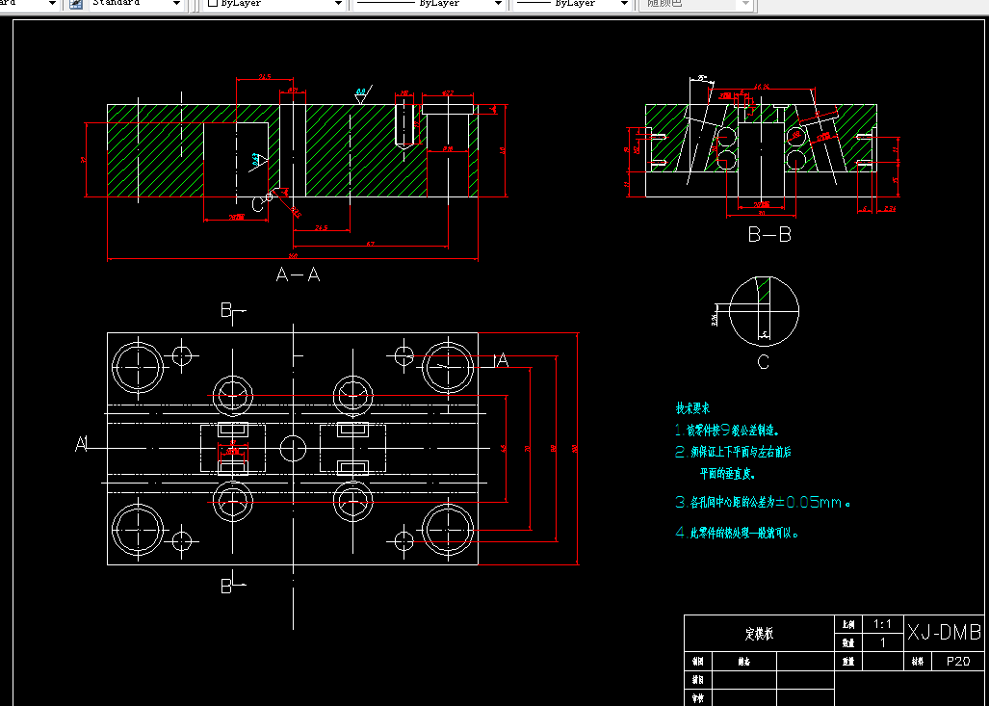The image size is (989, 706).
Task: Select the detail C enlarged circle view
Action: (764, 311)
